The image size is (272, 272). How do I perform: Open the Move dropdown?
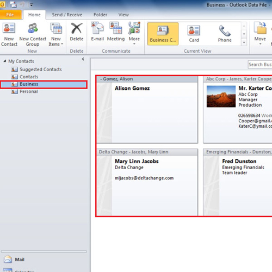click(x=260, y=34)
